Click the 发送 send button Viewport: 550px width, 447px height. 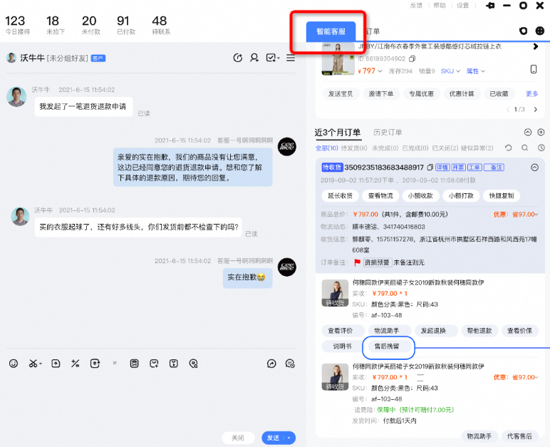[274, 438]
